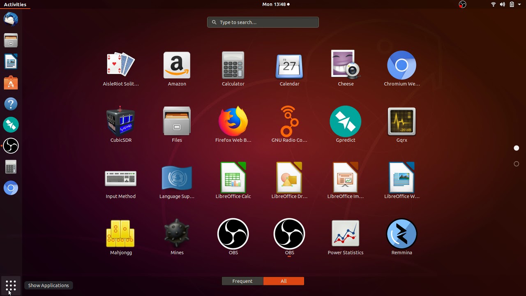
Task: Select the first app page indicator
Action: pos(517,148)
